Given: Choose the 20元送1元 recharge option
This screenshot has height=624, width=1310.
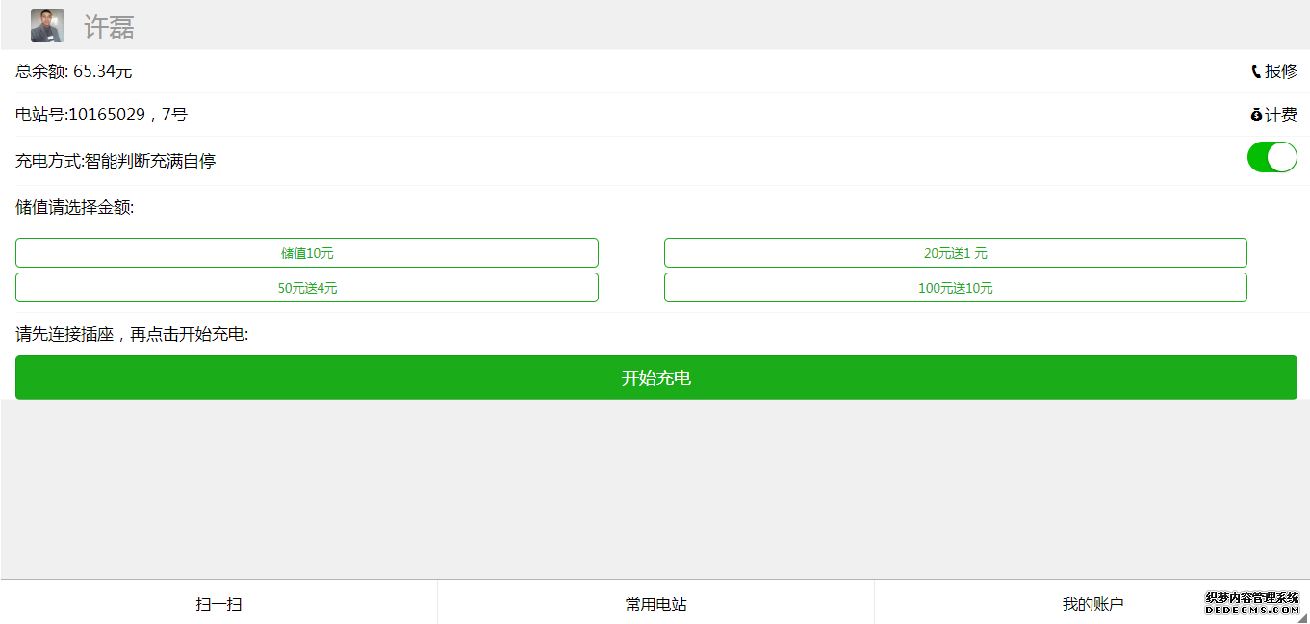Looking at the screenshot, I should [955, 253].
